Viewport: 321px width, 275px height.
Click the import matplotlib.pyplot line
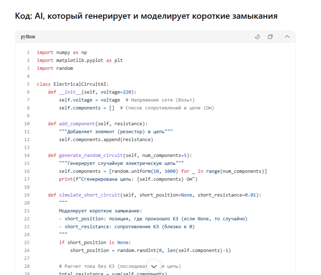[x=80, y=60]
